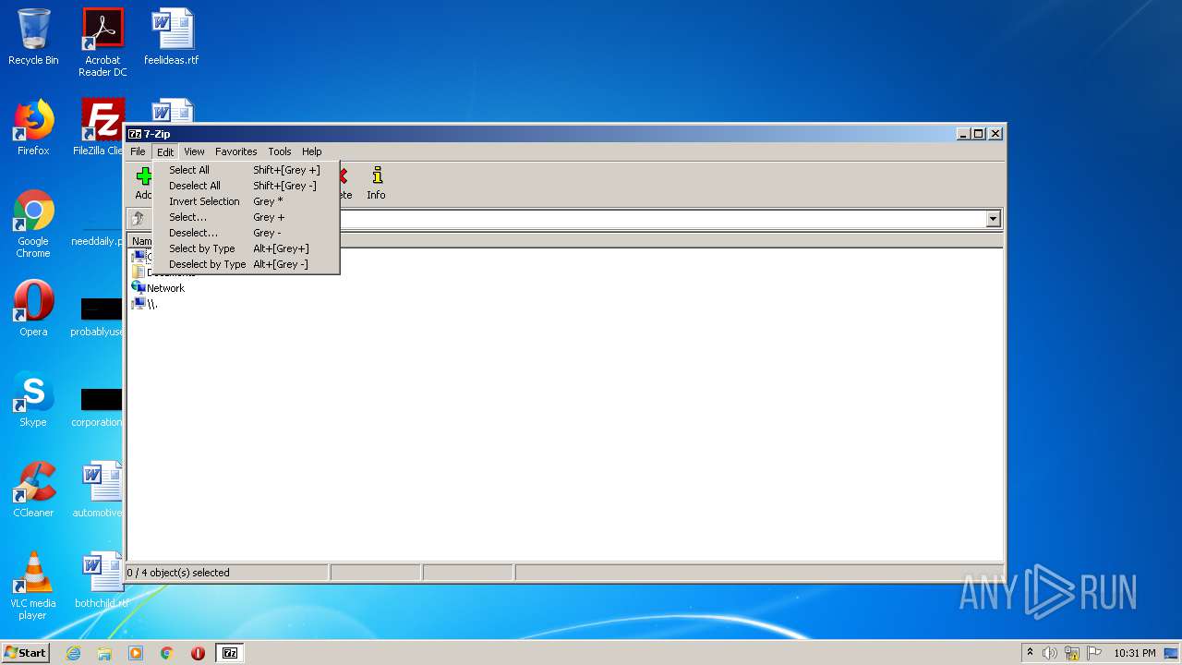Choose Invert Selection in the Edit menu

[247, 201]
